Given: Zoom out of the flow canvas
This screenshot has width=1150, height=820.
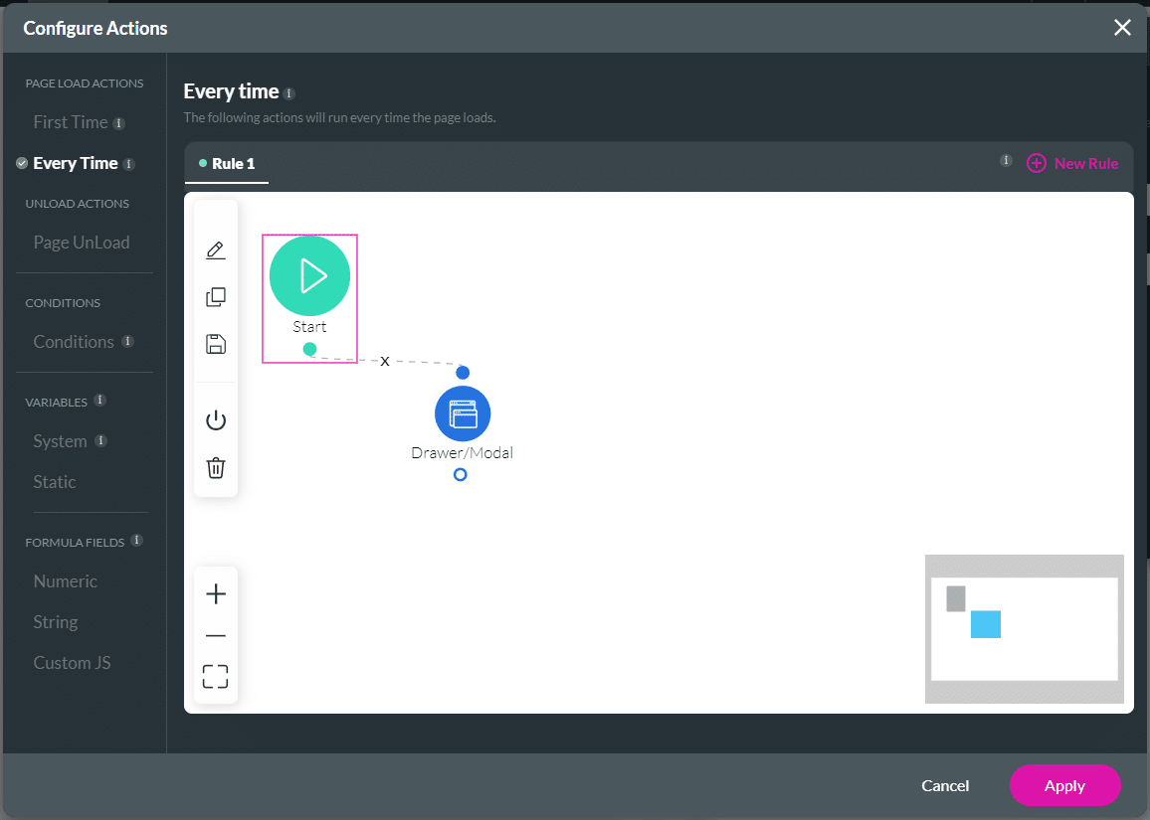Looking at the screenshot, I should pos(215,634).
